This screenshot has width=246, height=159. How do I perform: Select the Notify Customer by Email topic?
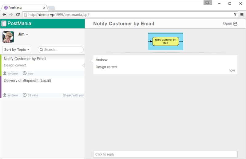tap(25, 59)
